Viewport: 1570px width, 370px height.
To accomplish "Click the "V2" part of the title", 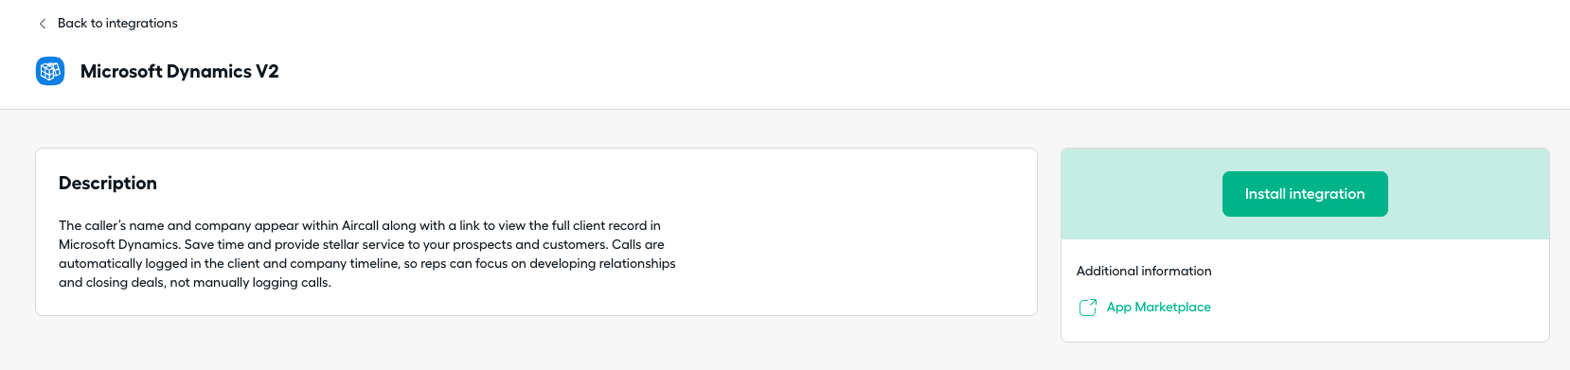I will point(267,71).
